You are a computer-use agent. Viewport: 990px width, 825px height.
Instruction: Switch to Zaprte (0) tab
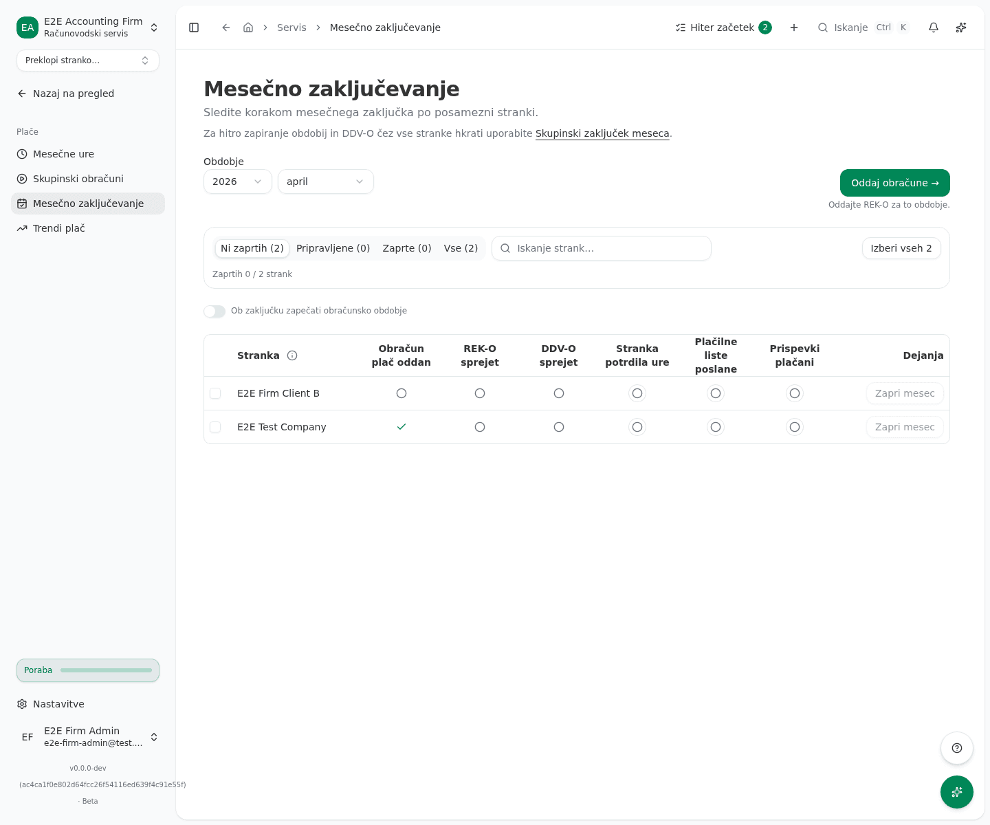coord(407,248)
